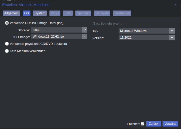Choose Kein Medium verwenden radio button

(x=7, y=51)
